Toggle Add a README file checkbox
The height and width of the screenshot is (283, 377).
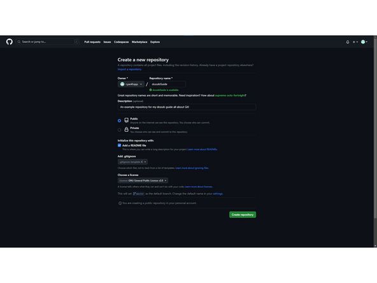(119, 145)
